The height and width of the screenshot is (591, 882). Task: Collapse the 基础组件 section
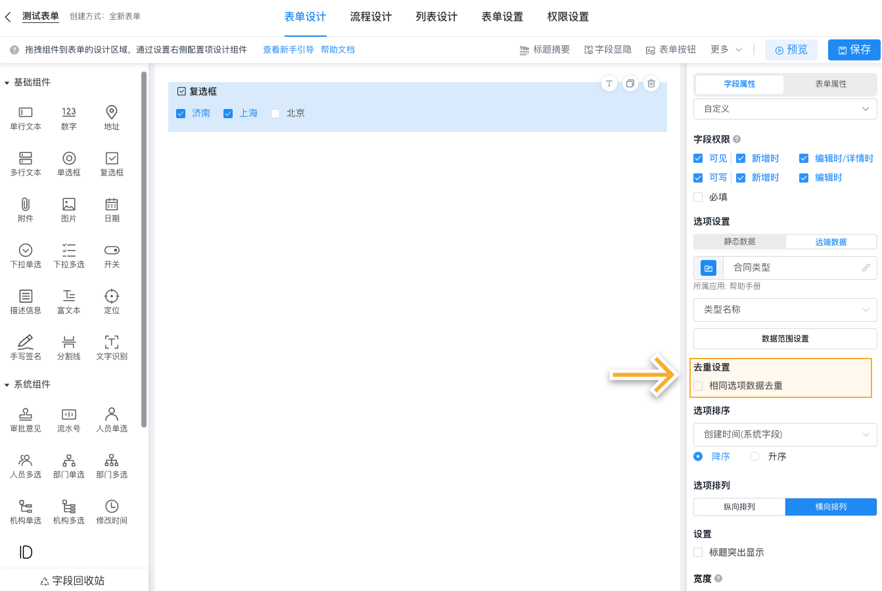[7, 83]
